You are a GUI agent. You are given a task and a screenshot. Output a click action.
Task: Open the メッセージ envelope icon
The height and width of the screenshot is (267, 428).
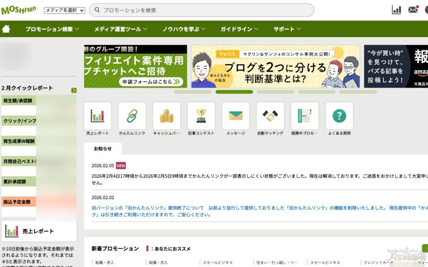coord(236,116)
